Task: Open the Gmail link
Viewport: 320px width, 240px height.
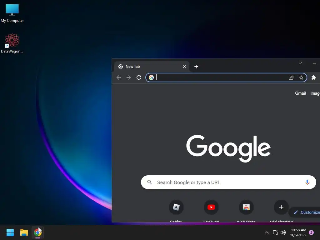Action: [x=300, y=93]
